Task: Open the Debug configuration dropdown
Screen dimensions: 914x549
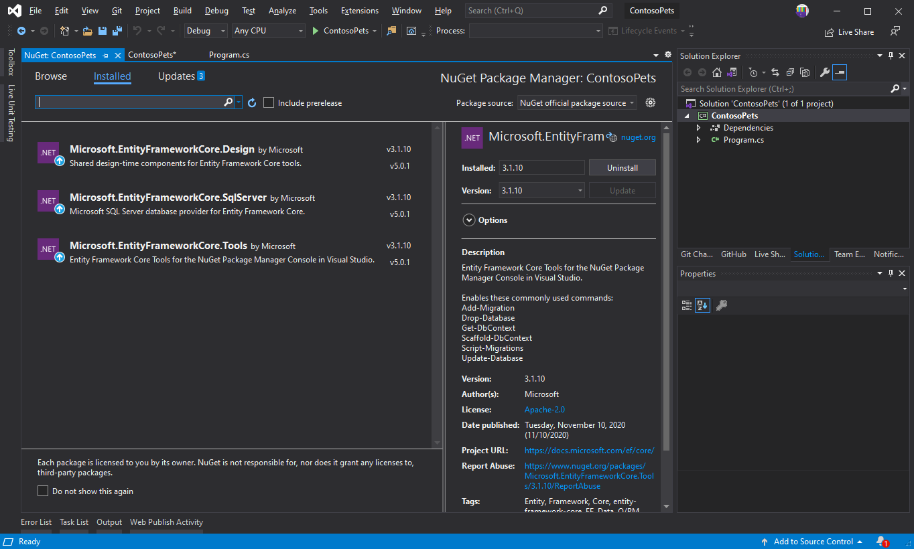Action: coord(206,31)
